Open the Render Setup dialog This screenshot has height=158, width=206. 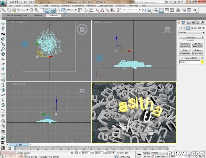click(x=184, y=10)
